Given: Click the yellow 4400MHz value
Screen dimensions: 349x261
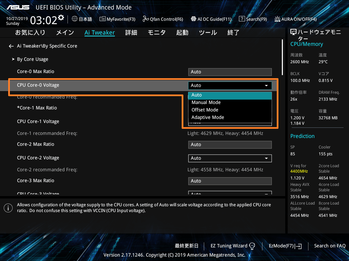Looking at the screenshot, I should pos(299,171).
